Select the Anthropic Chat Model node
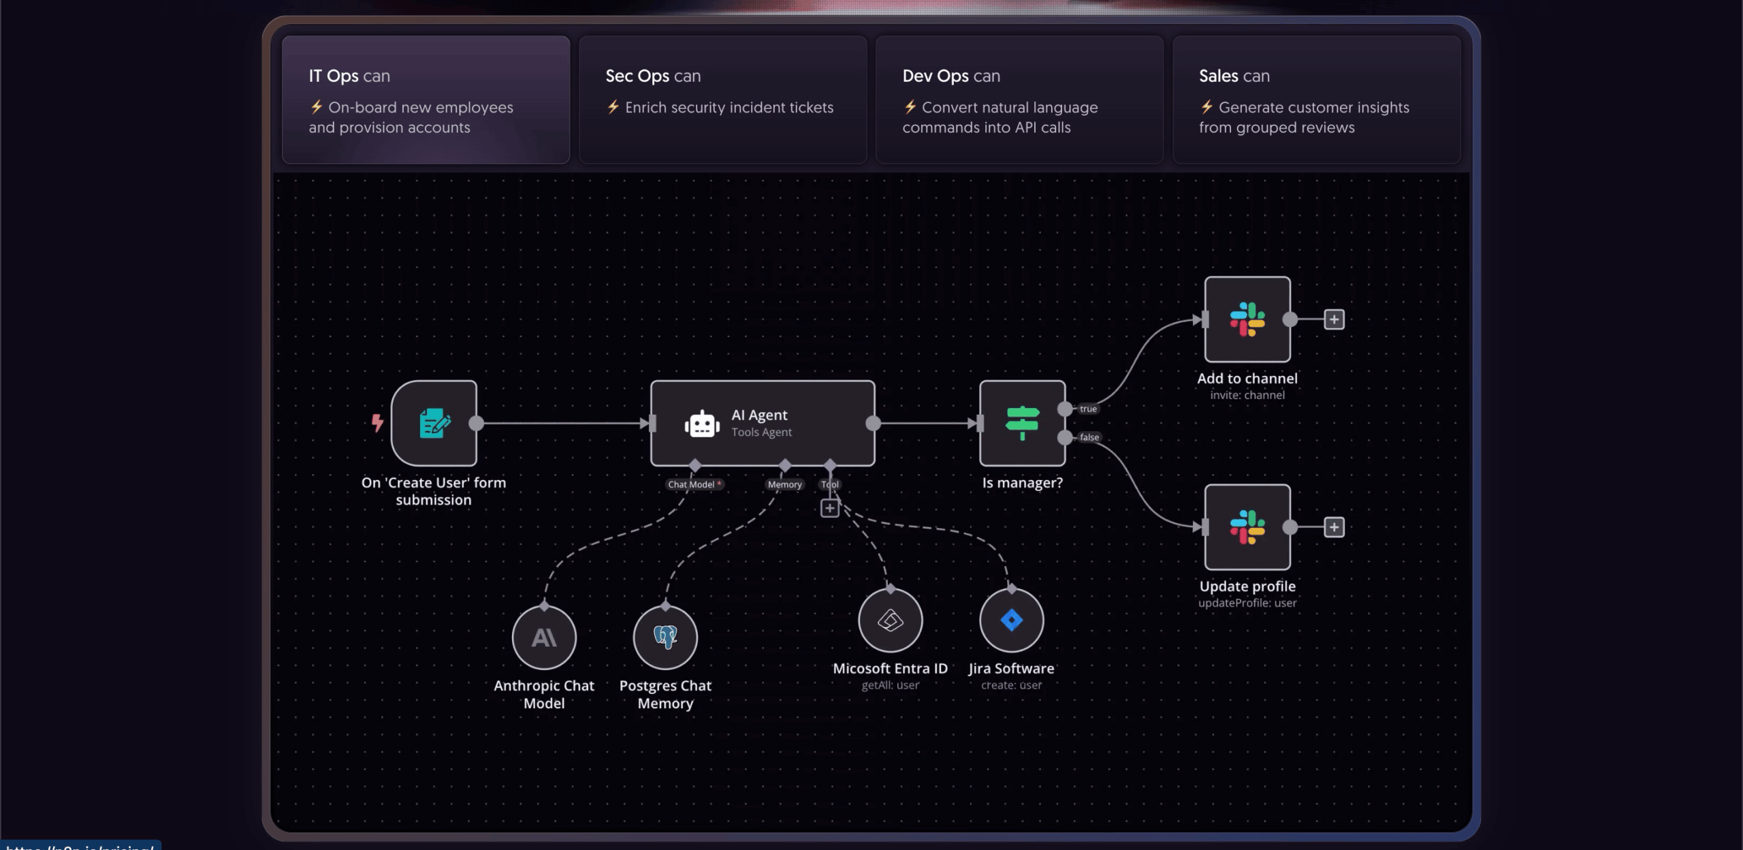Viewport: 1743px width, 850px height. coord(544,637)
